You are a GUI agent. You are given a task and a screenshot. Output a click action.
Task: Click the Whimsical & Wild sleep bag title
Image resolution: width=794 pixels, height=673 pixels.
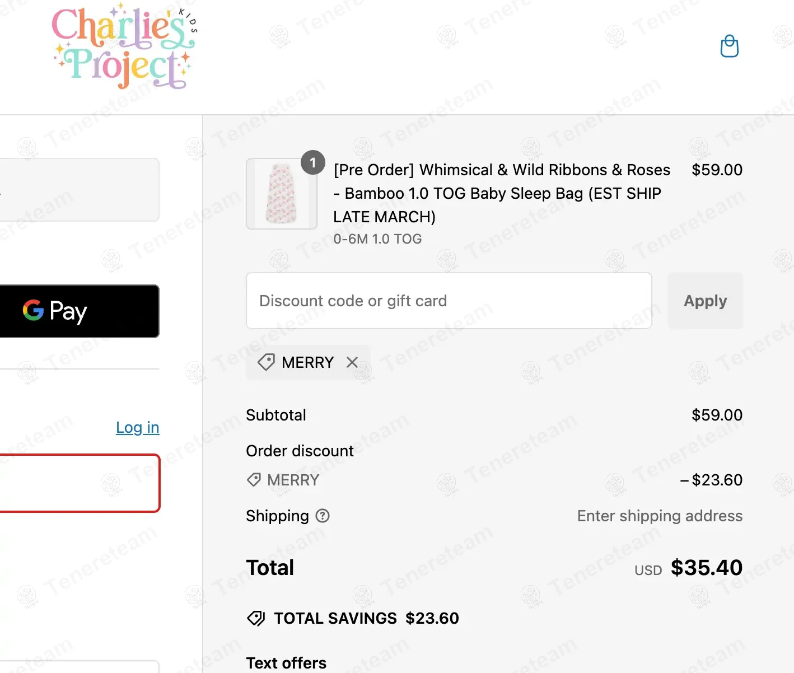[x=501, y=193]
